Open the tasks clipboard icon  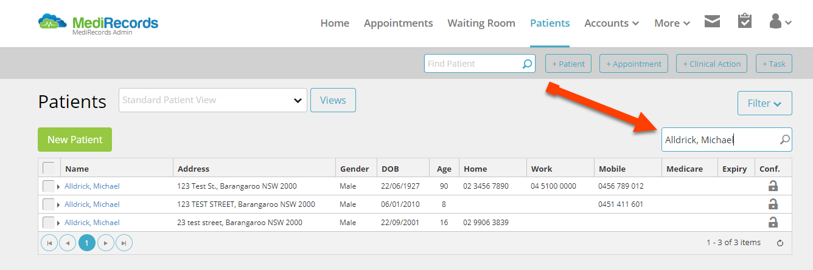point(745,22)
